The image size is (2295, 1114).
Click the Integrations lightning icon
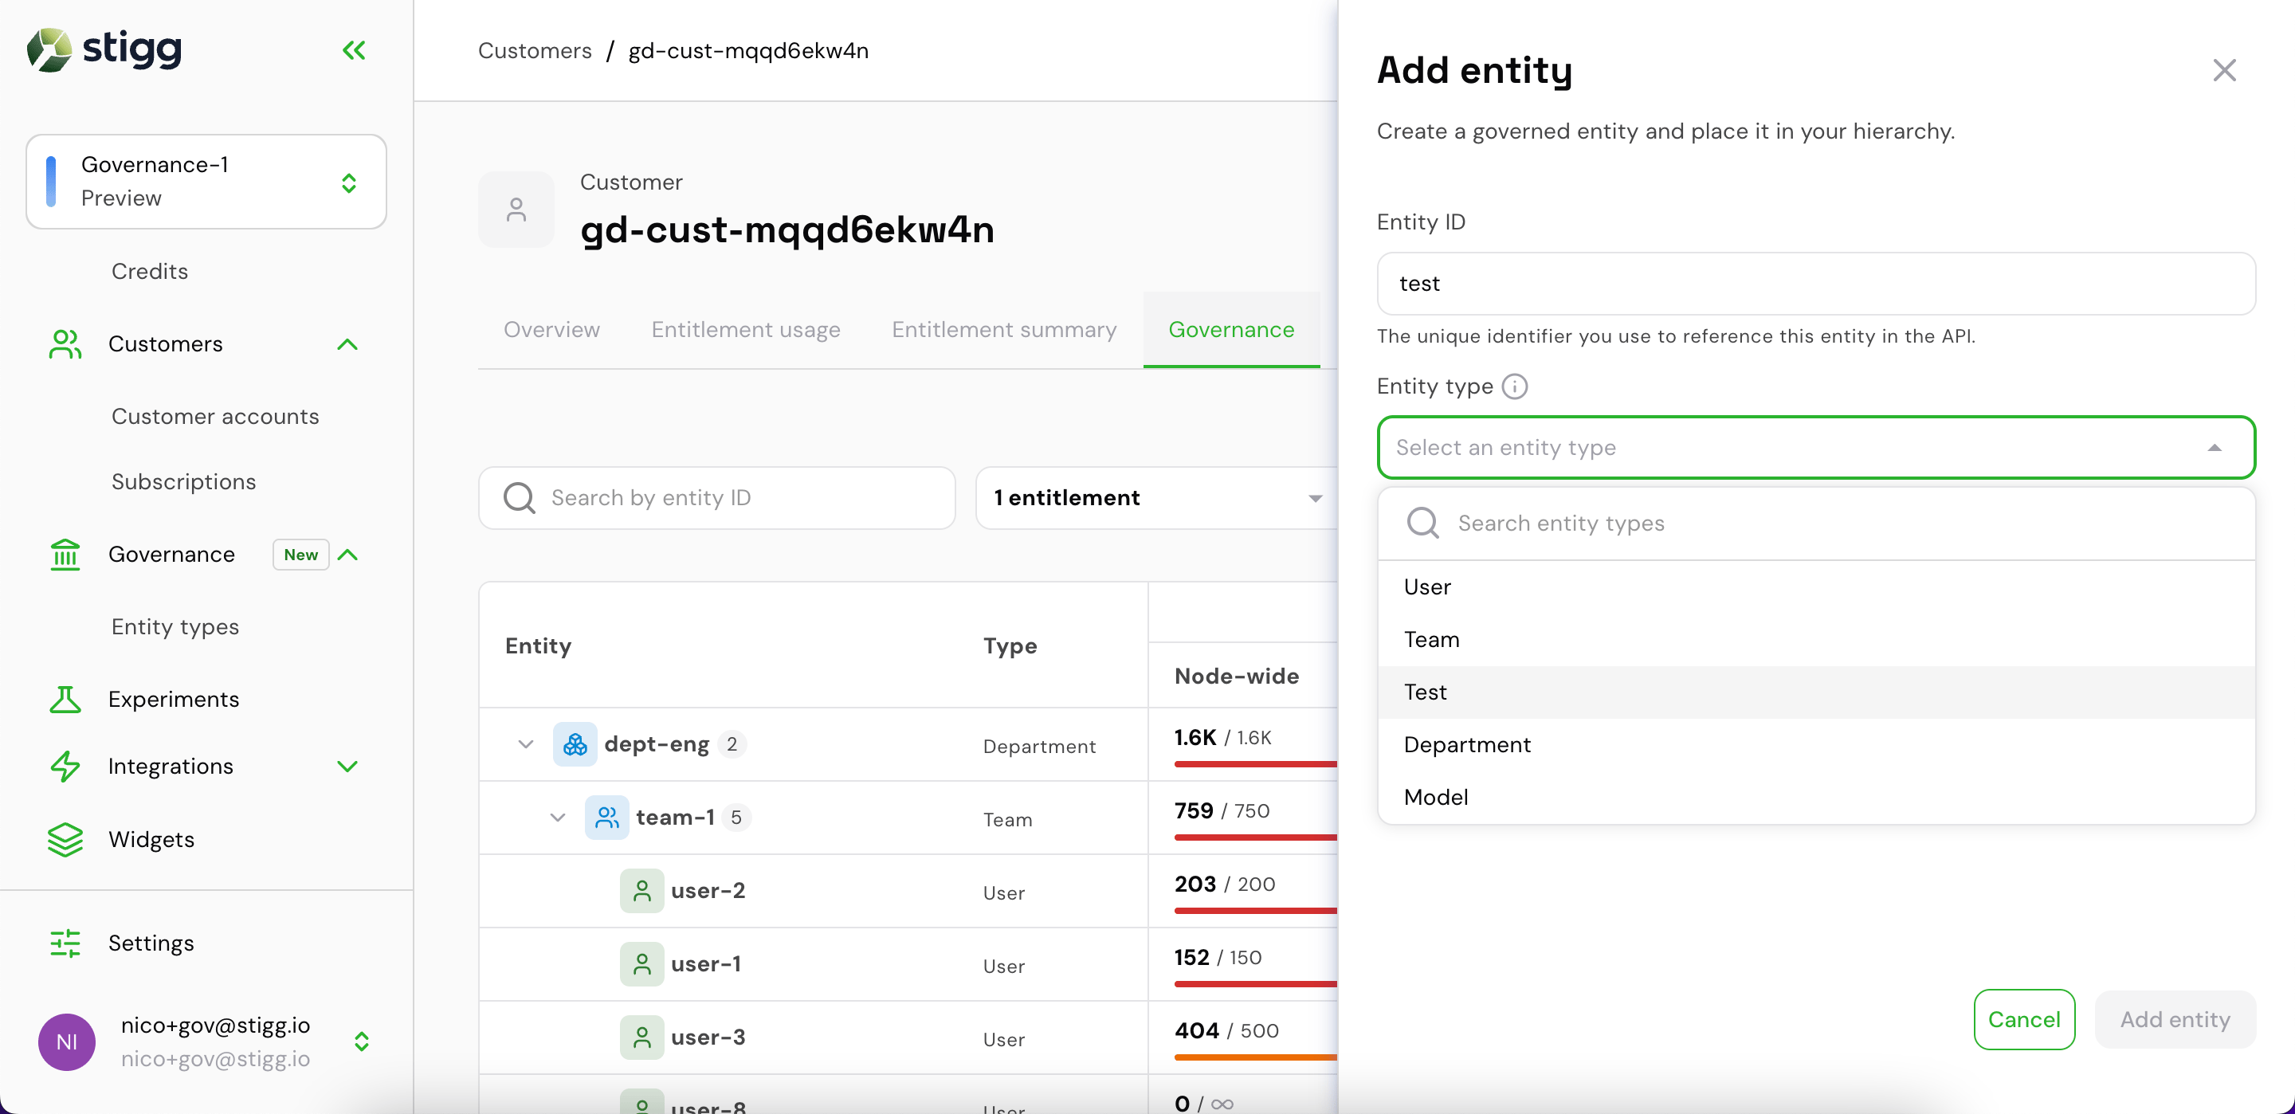pos(65,767)
